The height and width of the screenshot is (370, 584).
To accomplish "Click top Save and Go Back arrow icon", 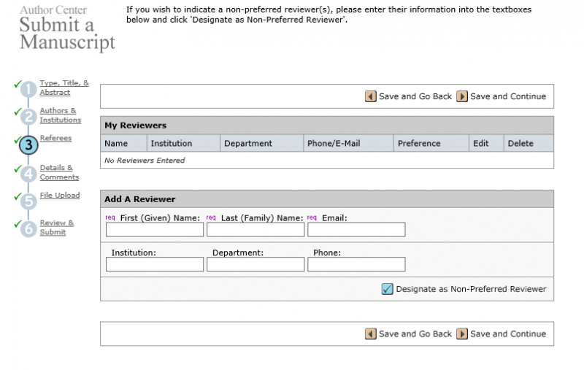I will (371, 96).
